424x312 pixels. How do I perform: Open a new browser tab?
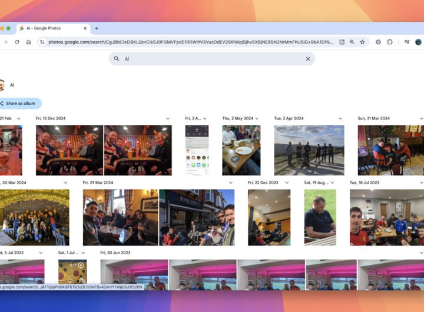coord(97,28)
